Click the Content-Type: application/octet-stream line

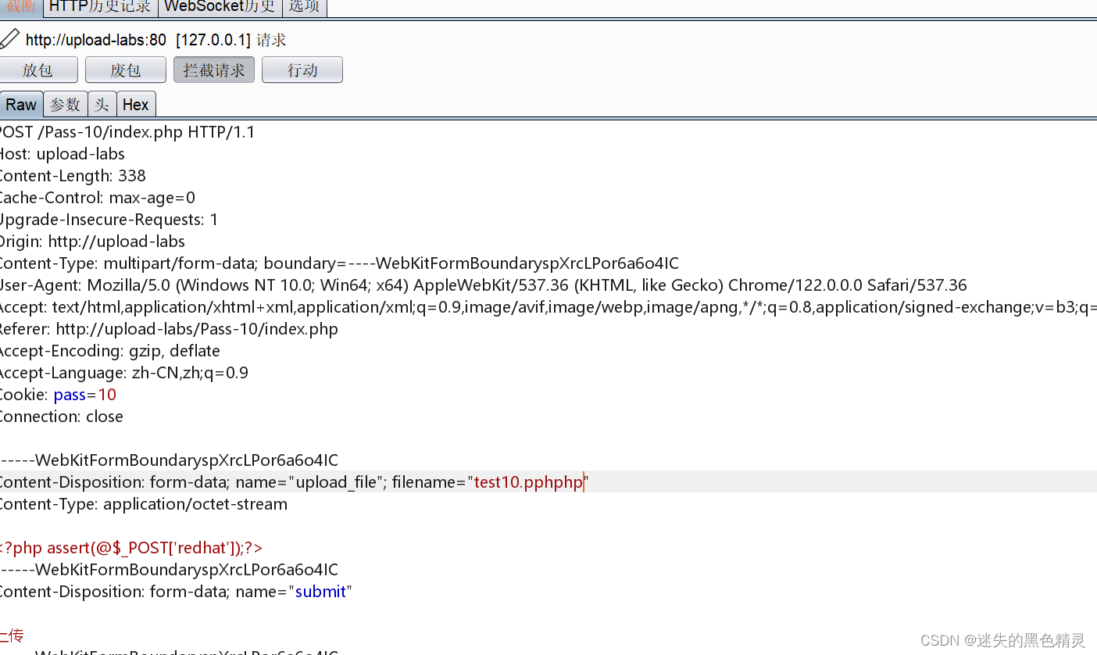[x=143, y=504]
